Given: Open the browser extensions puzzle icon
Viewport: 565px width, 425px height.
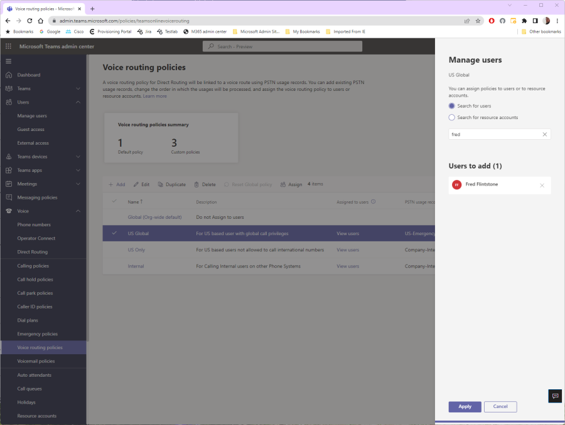Looking at the screenshot, I should (x=524, y=21).
